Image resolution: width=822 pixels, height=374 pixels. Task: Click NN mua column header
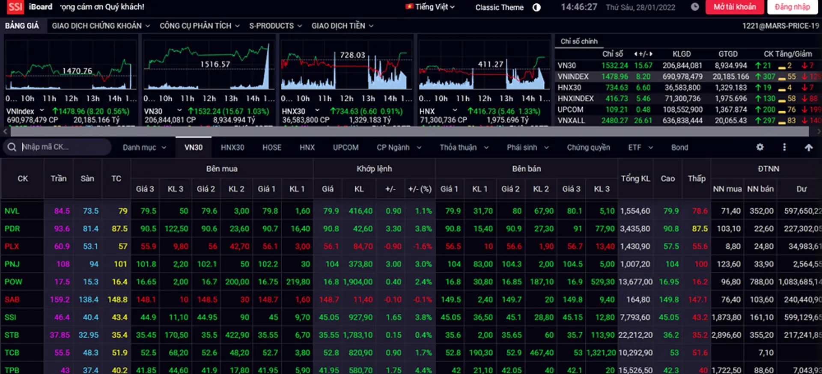click(x=727, y=189)
